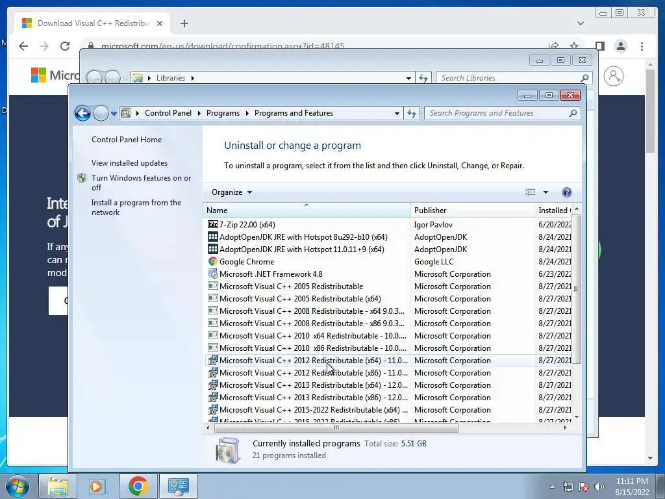Click the horizontal scrollbar thumb under the list
This screenshot has height=499, width=665.
336,428
